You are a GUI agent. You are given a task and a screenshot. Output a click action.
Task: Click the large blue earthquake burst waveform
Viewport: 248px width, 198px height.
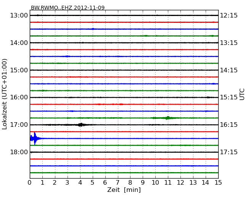[35, 139]
